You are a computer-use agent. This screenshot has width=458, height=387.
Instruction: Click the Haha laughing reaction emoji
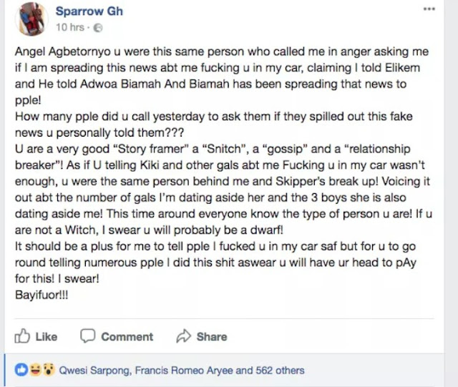point(35,370)
